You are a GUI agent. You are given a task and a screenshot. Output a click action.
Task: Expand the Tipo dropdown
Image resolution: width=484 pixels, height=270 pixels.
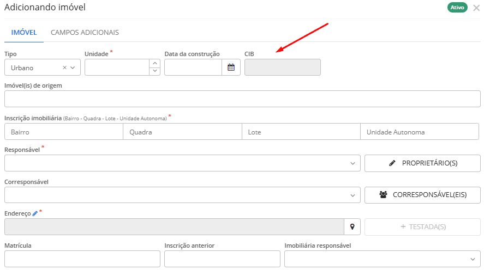pyautogui.click(x=73, y=68)
